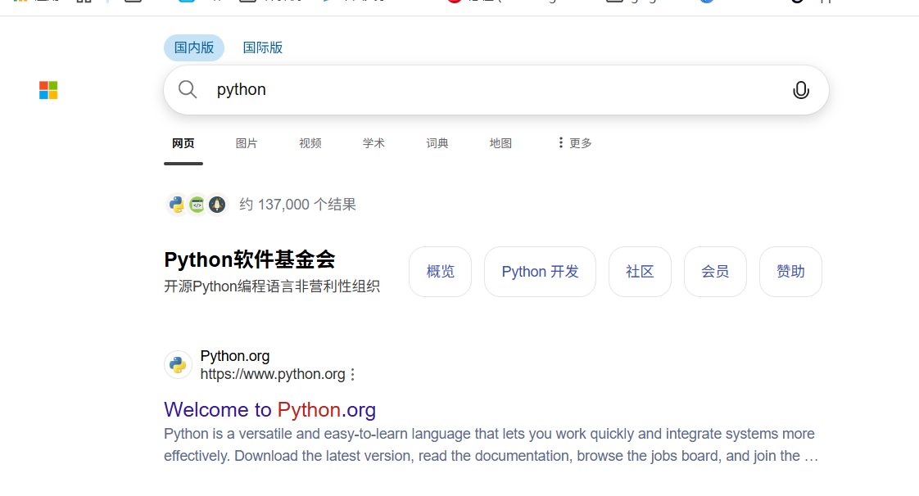The height and width of the screenshot is (496, 919).
Task: Select the 视频 tab
Action: tap(310, 143)
